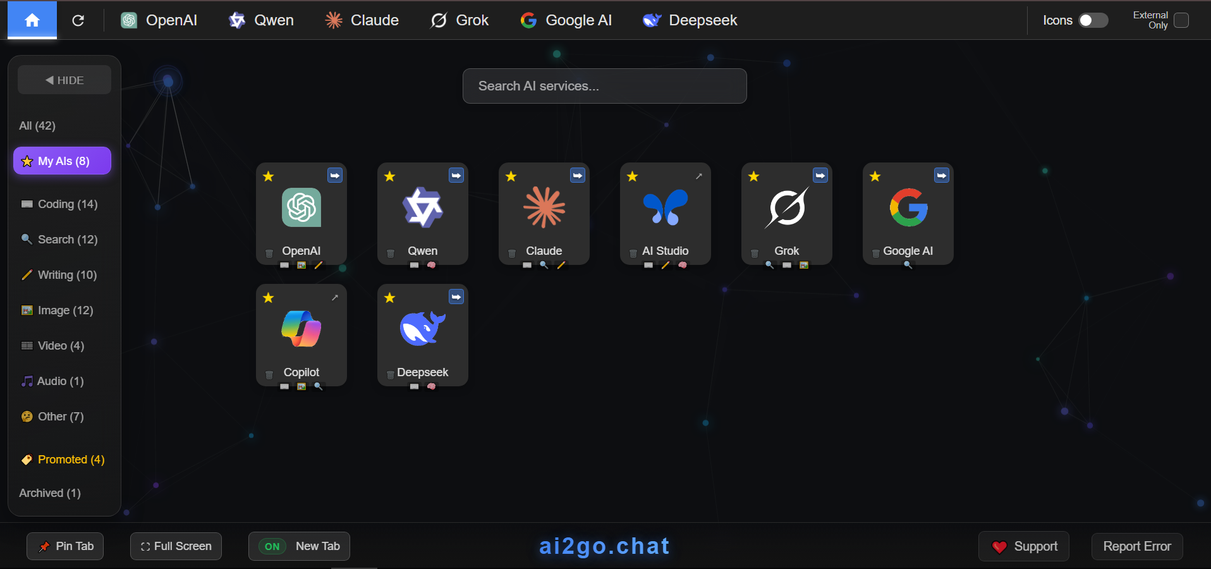Collapse sidebar with HIDE button
Screen dimensions: 1211x569
point(64,80)
